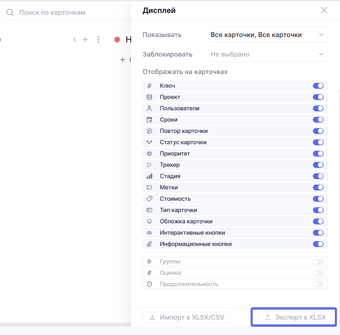Toggle off the Ключ display switch
This screenshot has height=335, width=340.
pyautogui.click(x=318, y=86)
